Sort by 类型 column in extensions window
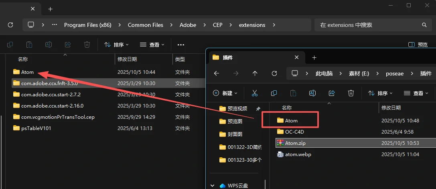 (x=180, y=59)
